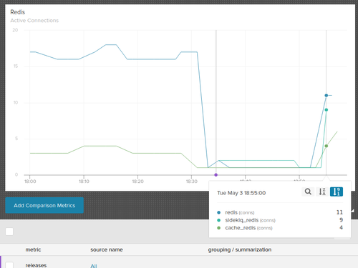The height and width of the screenshot is (268, 358).
Task: Click the 18:10 x-axis time label
Action: tap(84, 182)
